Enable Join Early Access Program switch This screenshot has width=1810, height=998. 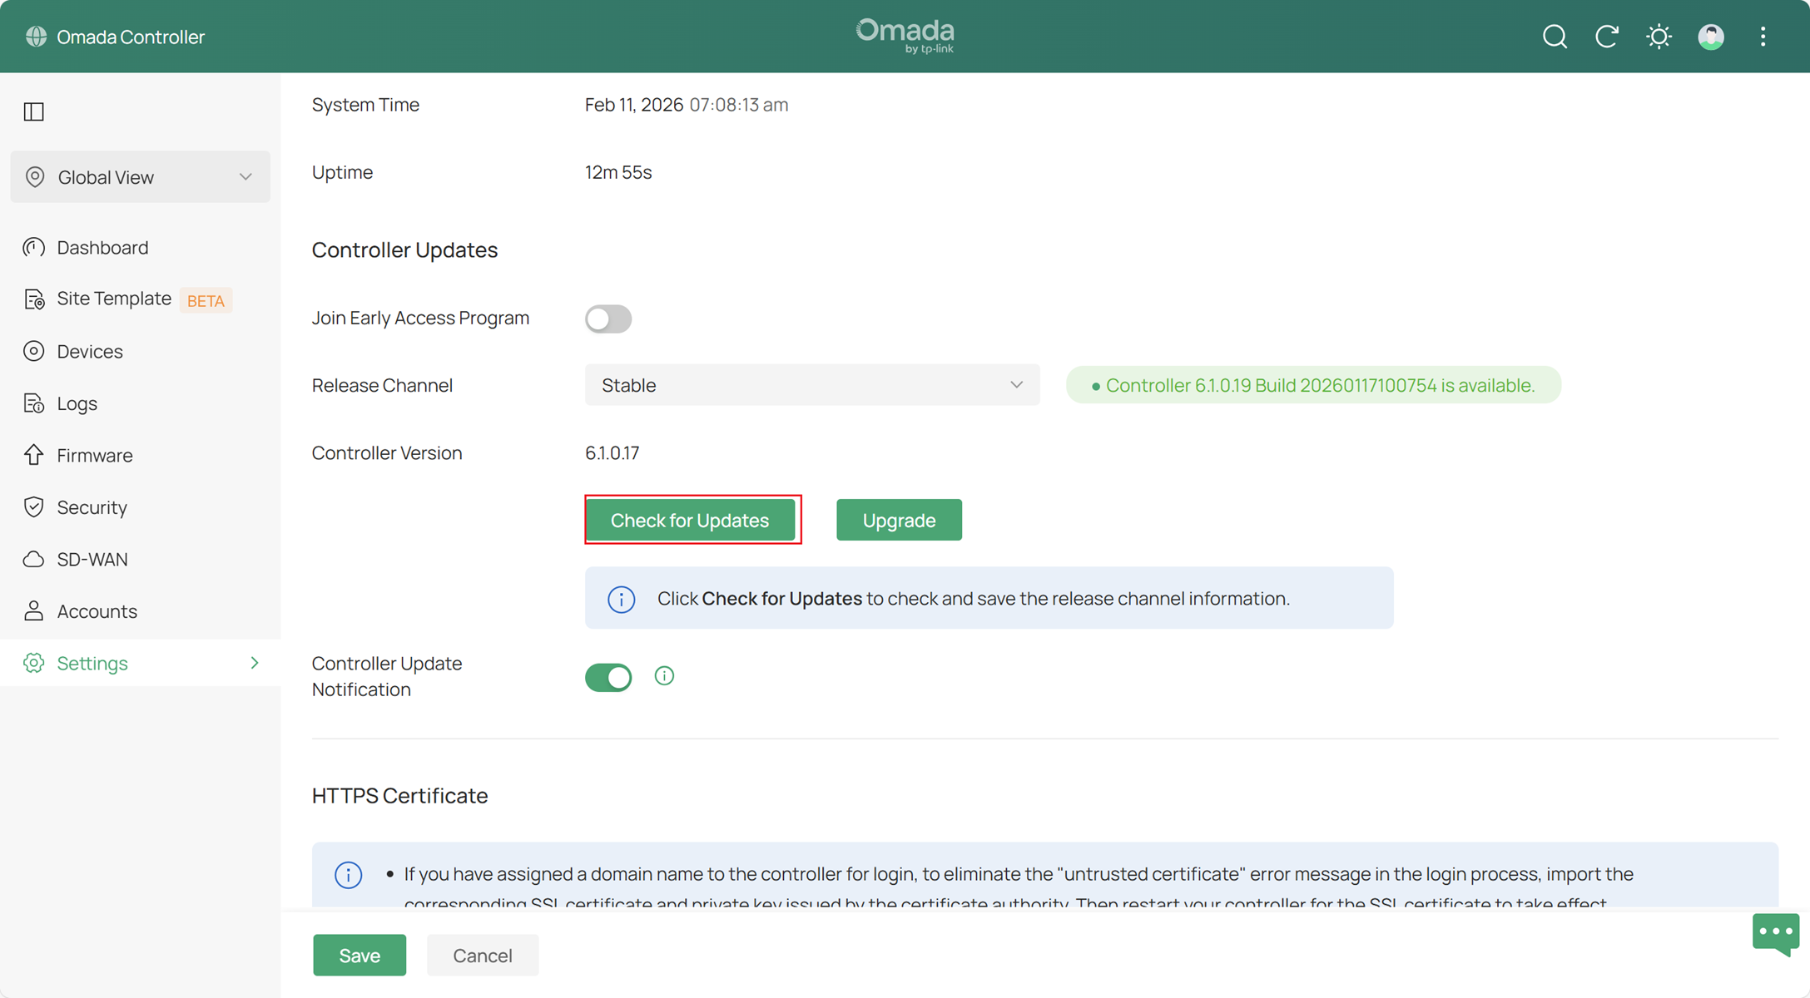[x=608, y=319]
